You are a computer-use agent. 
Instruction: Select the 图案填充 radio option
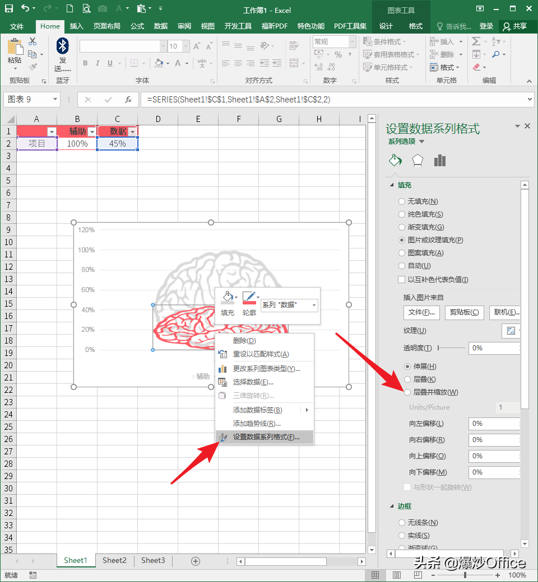(x=402, y=253)
